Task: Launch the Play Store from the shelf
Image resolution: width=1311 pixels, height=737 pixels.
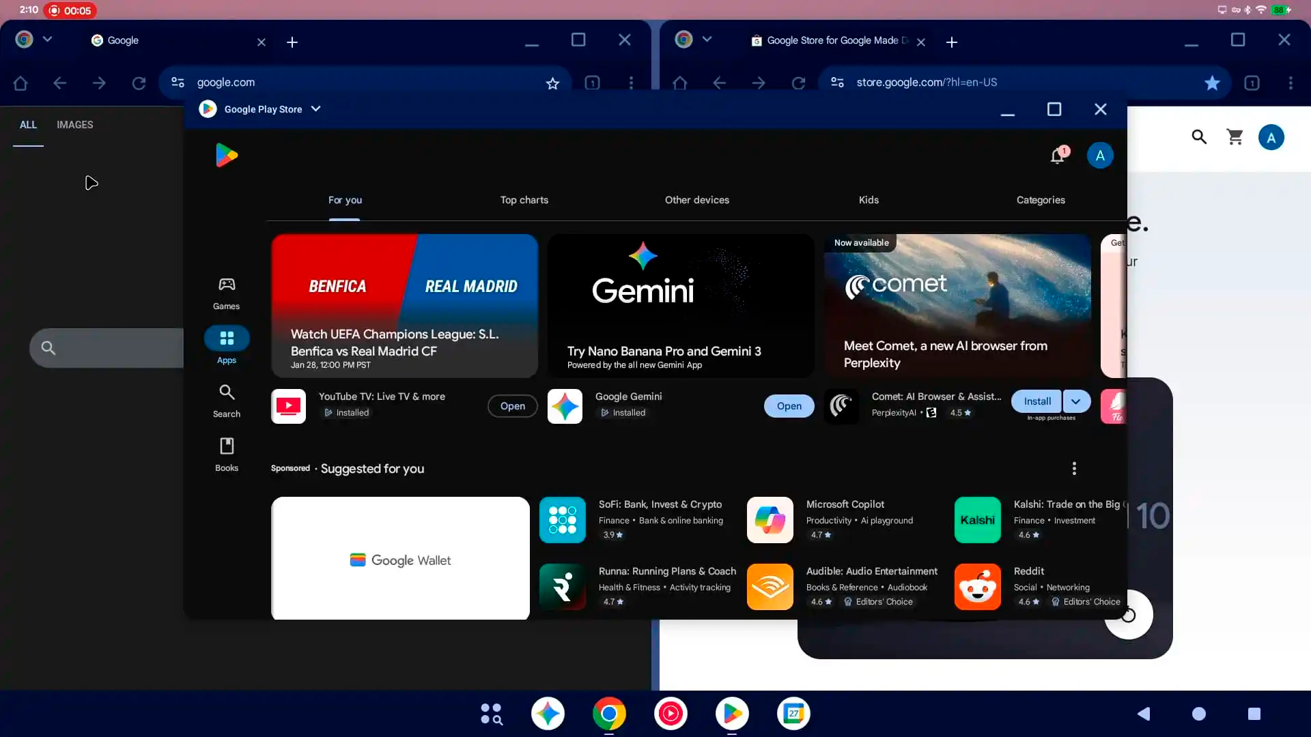Action: [x=732, y=714]
